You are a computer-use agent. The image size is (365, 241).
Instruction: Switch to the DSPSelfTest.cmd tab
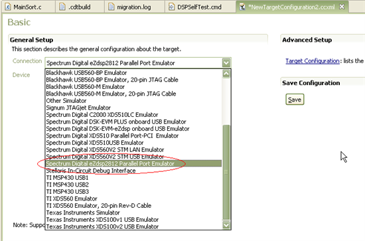click(x=200, y=7)
